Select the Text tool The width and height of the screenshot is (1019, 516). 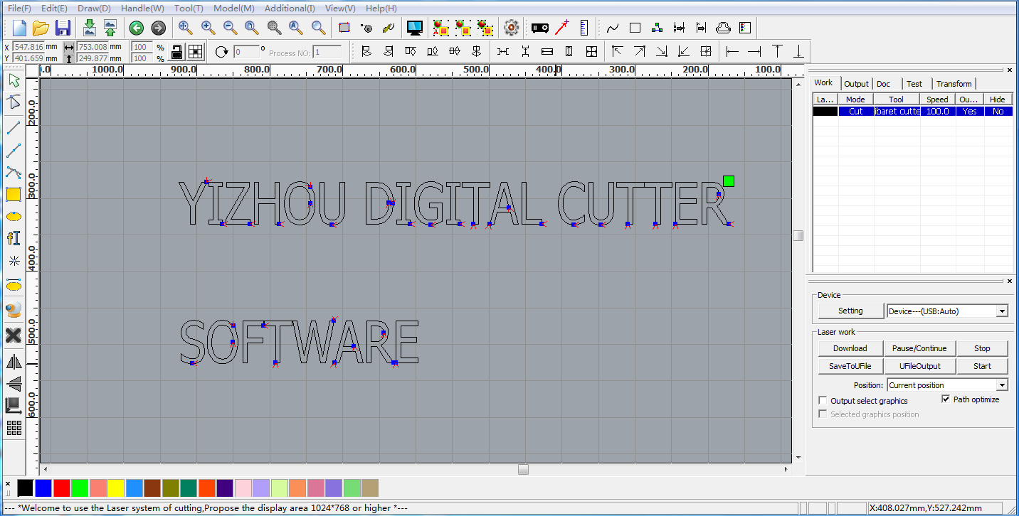pos(14,237)
